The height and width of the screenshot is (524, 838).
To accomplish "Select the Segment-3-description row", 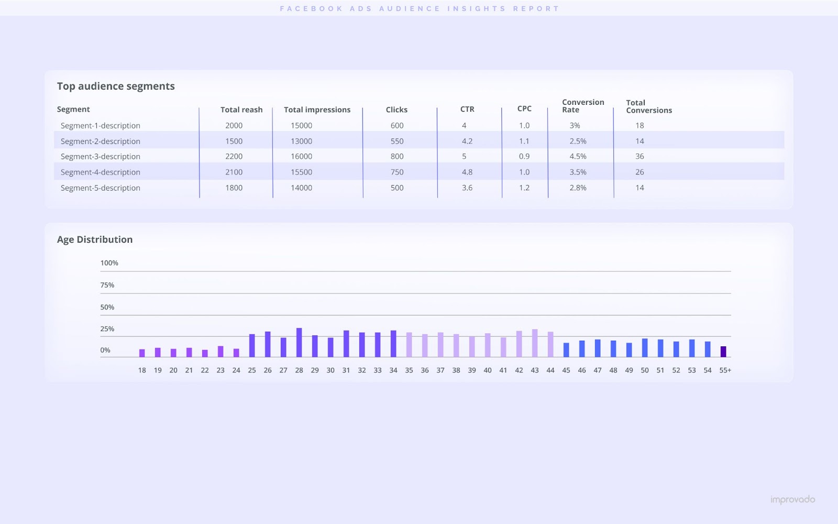I will click(101, 156).
